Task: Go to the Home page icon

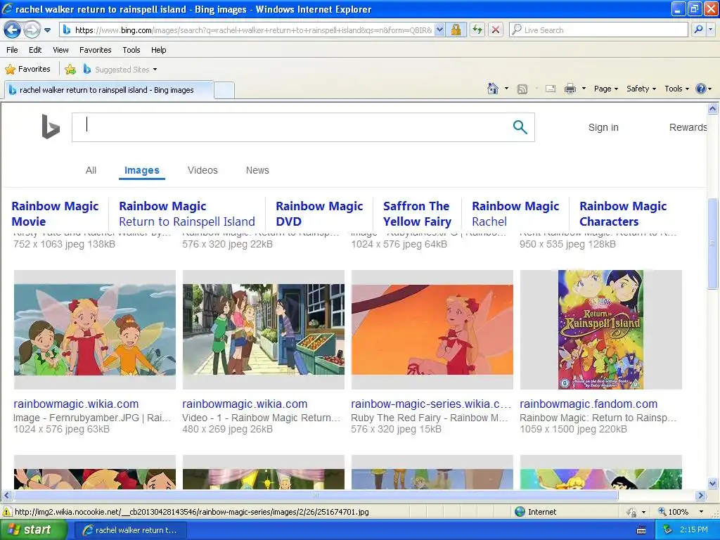Action: coord(493,89)
